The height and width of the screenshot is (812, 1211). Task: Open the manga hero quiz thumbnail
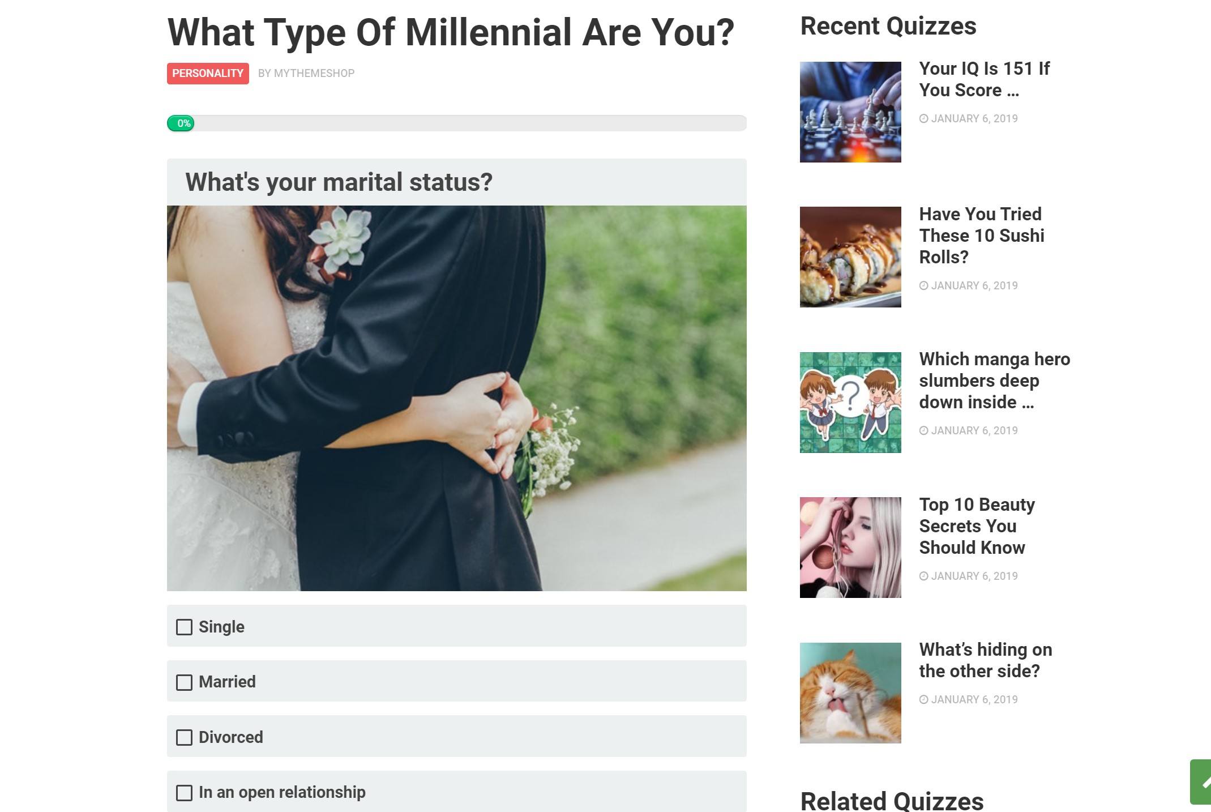(850, 403)
